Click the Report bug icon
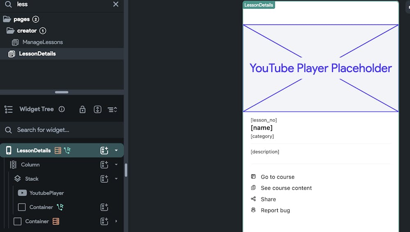 click(253, 210)
